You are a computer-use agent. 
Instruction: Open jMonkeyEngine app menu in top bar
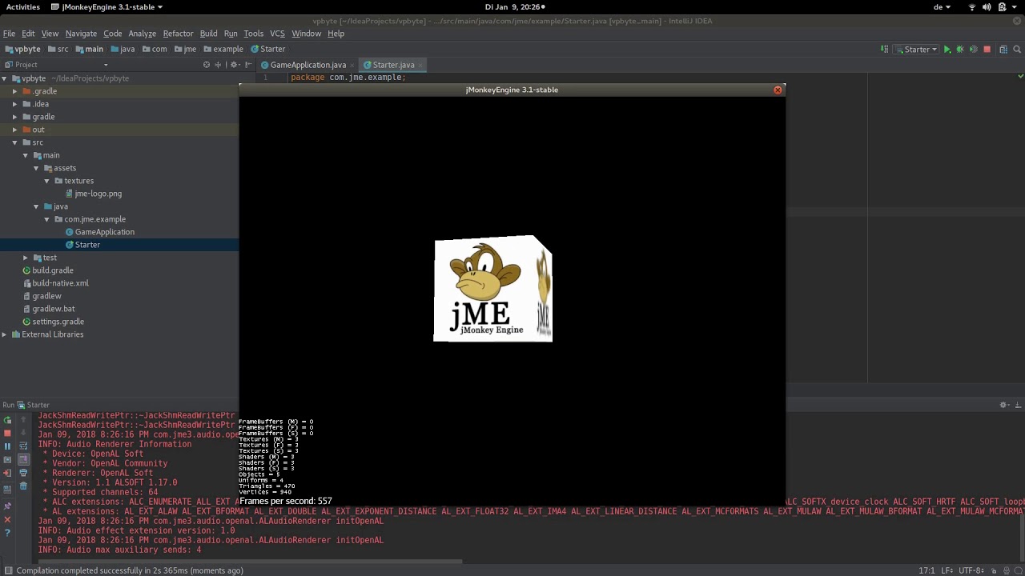[107, 7]
